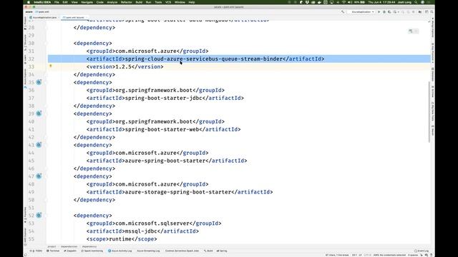
Task: Click the spring-boot-starter-web artifactId text
Action: pos(162,129)
